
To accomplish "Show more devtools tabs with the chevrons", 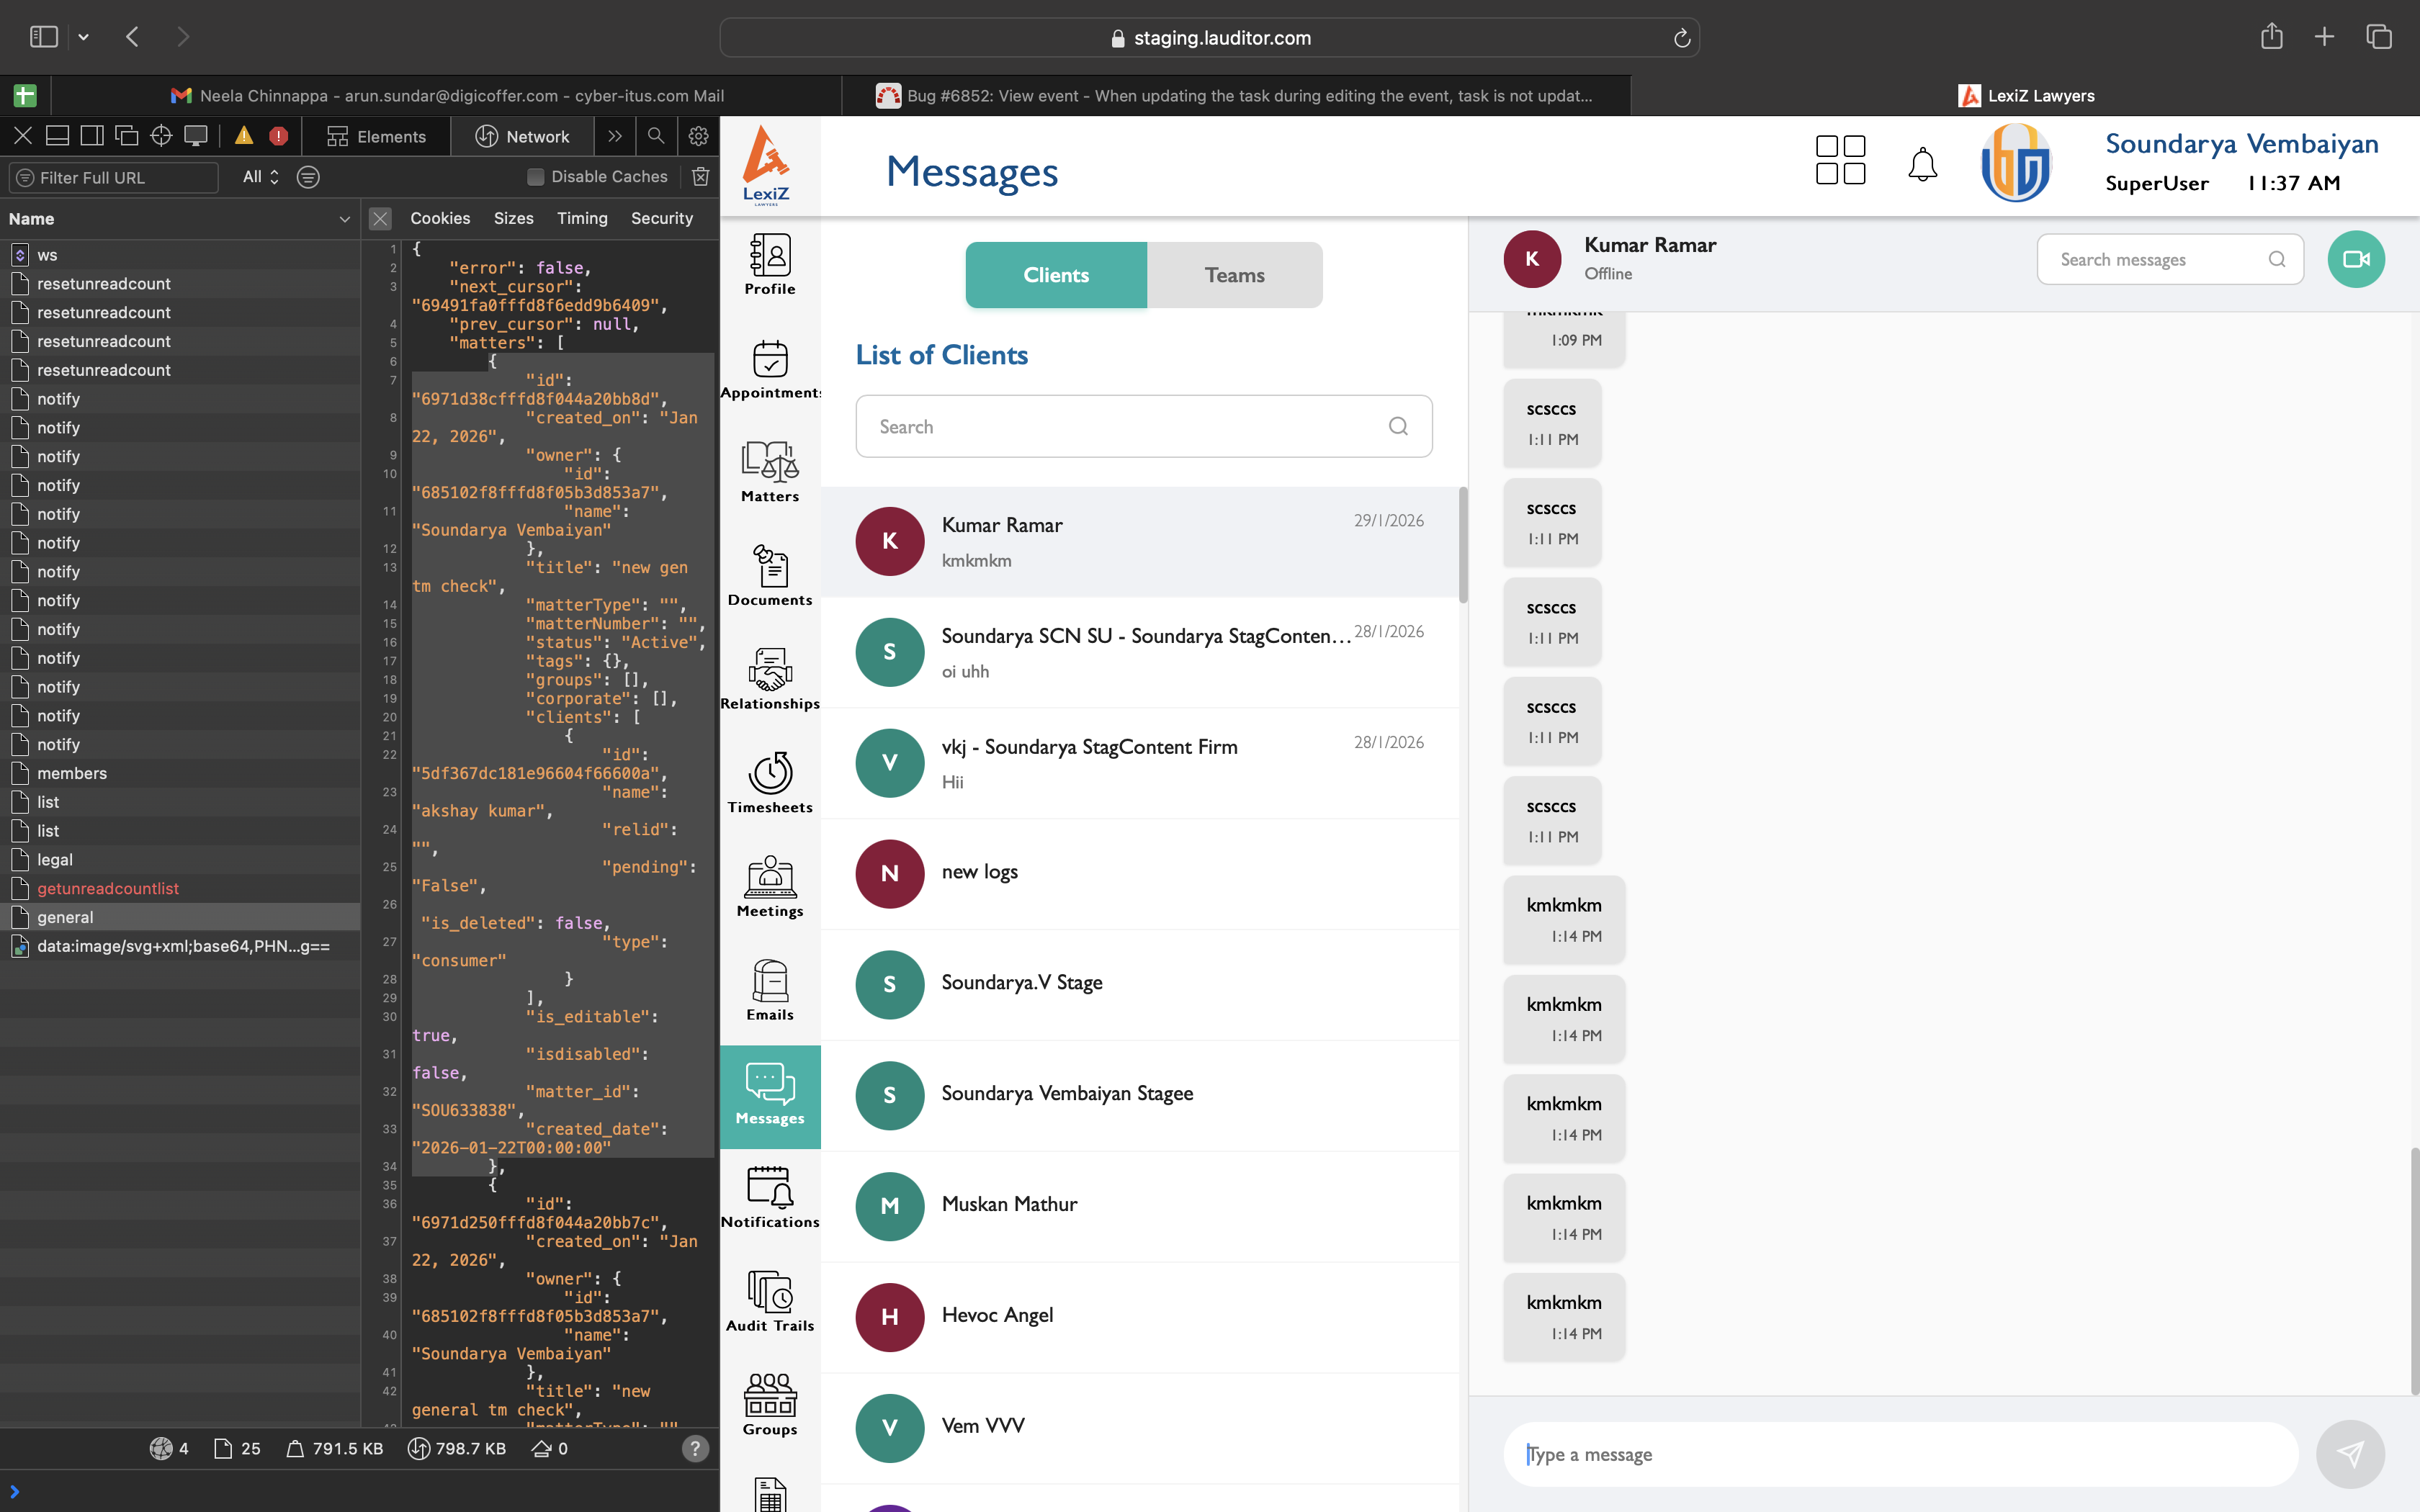I will [x=615, y=136].
